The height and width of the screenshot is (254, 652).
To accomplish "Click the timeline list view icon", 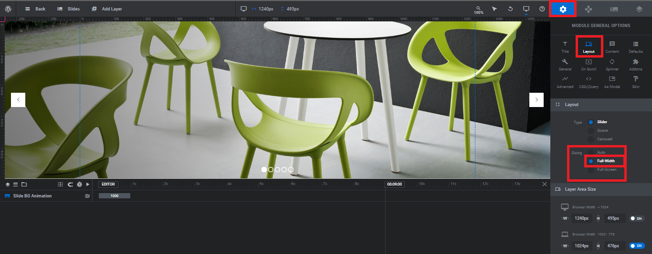I will [15, 184].
